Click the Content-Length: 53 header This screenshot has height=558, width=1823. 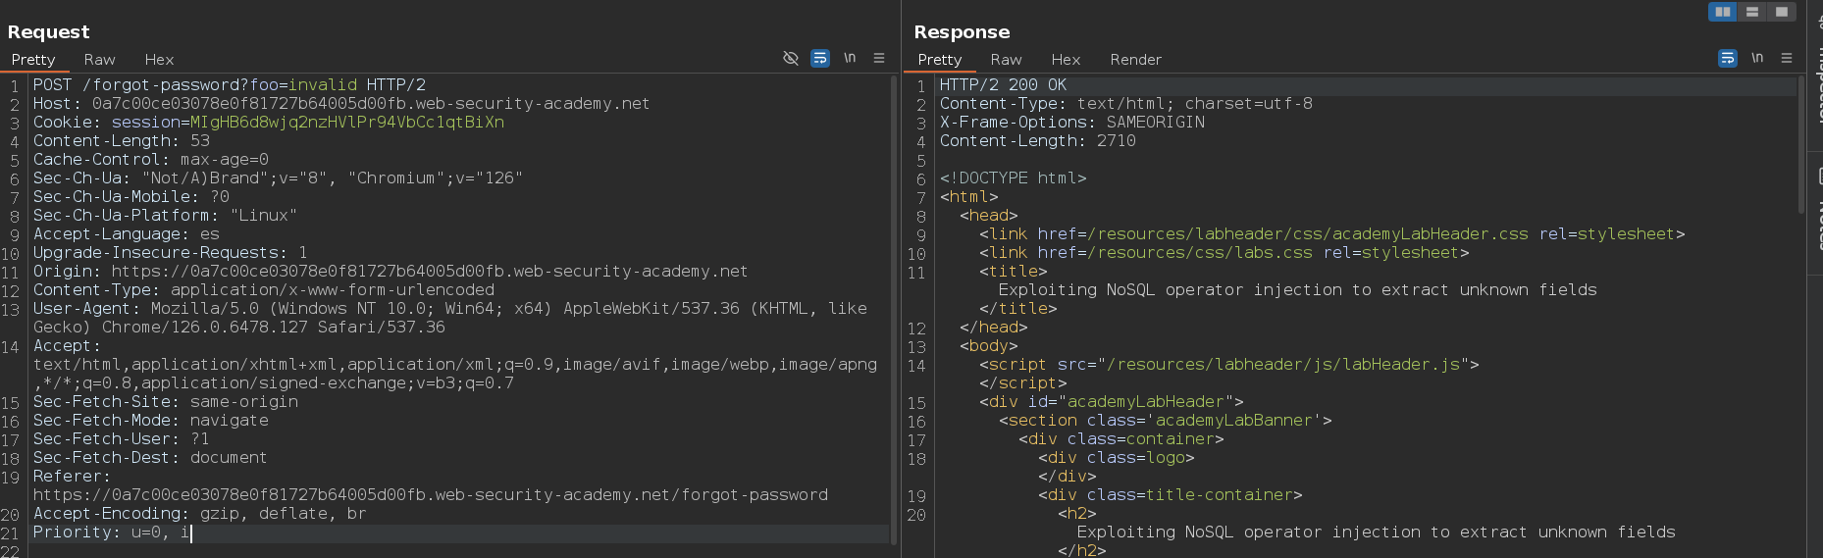point(122,141)
